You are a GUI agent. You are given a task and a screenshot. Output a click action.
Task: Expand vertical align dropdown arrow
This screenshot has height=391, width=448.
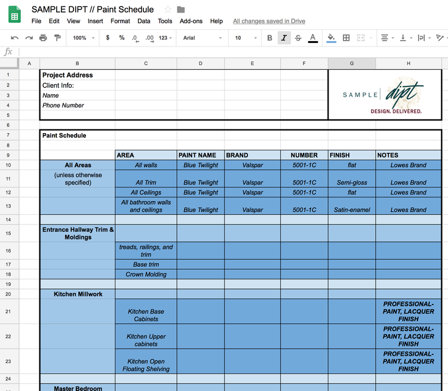pos(411,38)
